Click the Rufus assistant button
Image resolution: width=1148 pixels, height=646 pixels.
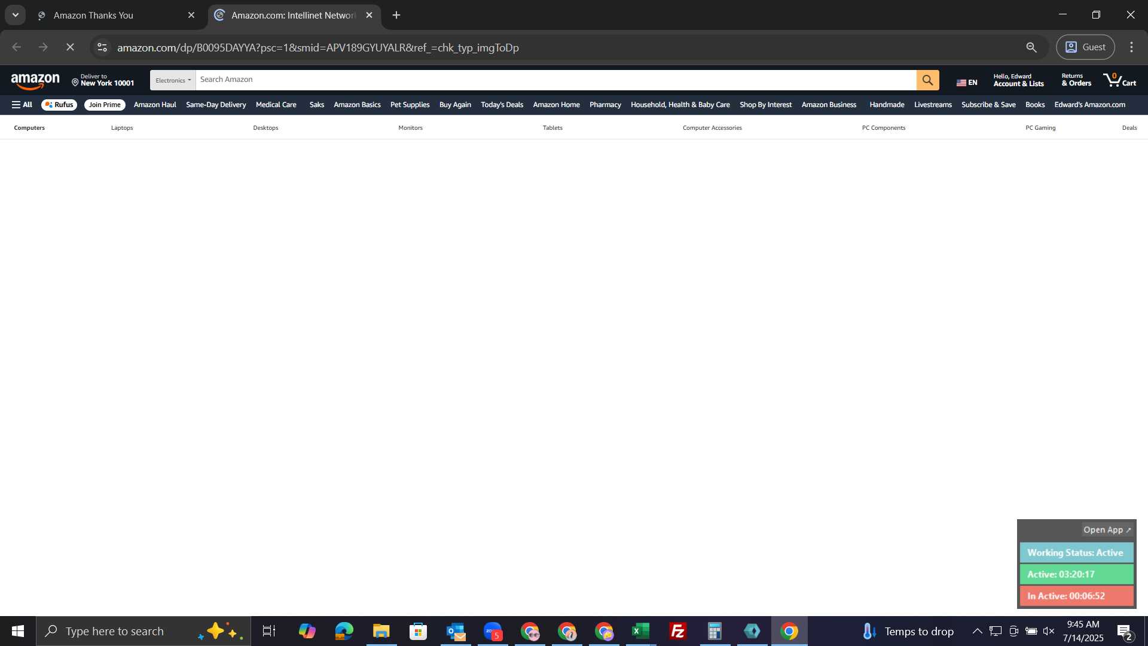click(59, 105)
